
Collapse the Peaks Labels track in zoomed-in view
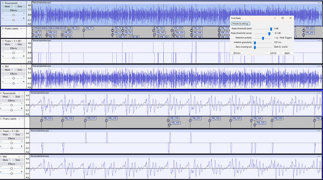pyautogui.click(x=19, y=119)
